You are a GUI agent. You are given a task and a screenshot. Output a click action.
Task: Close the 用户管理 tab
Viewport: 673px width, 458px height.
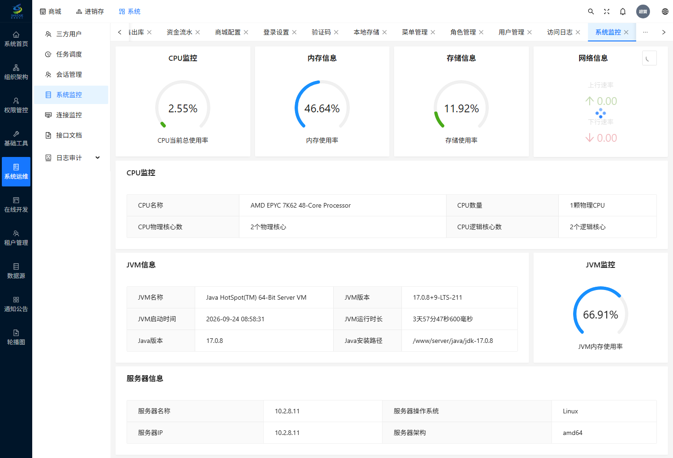point(529,32)
